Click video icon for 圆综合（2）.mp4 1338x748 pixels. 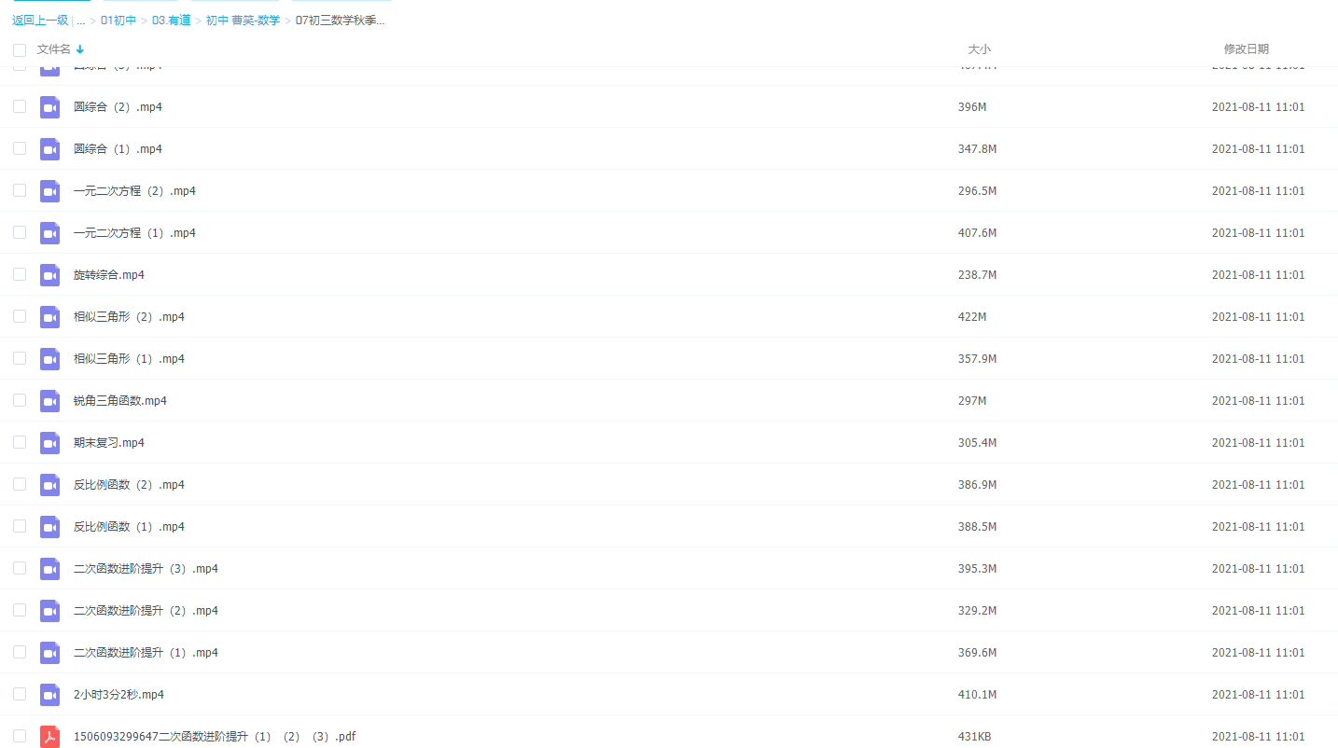click(49, 107)
